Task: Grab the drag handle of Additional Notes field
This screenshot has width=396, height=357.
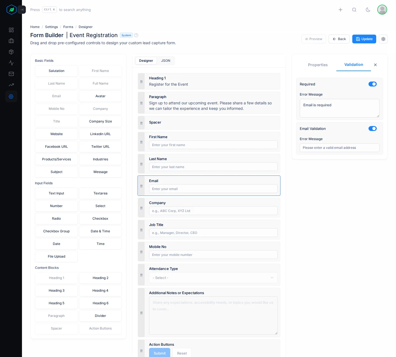Action: tap(141, 313)
